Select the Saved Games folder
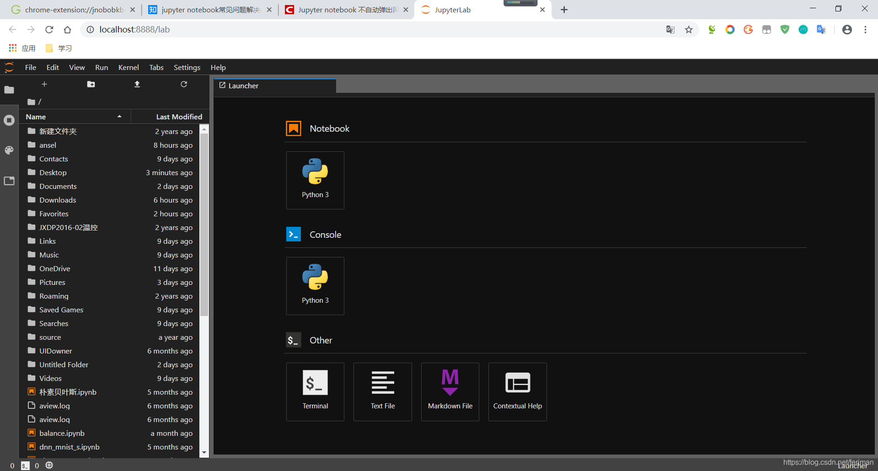The image size is (878, 471). click(x=110, y=310)
